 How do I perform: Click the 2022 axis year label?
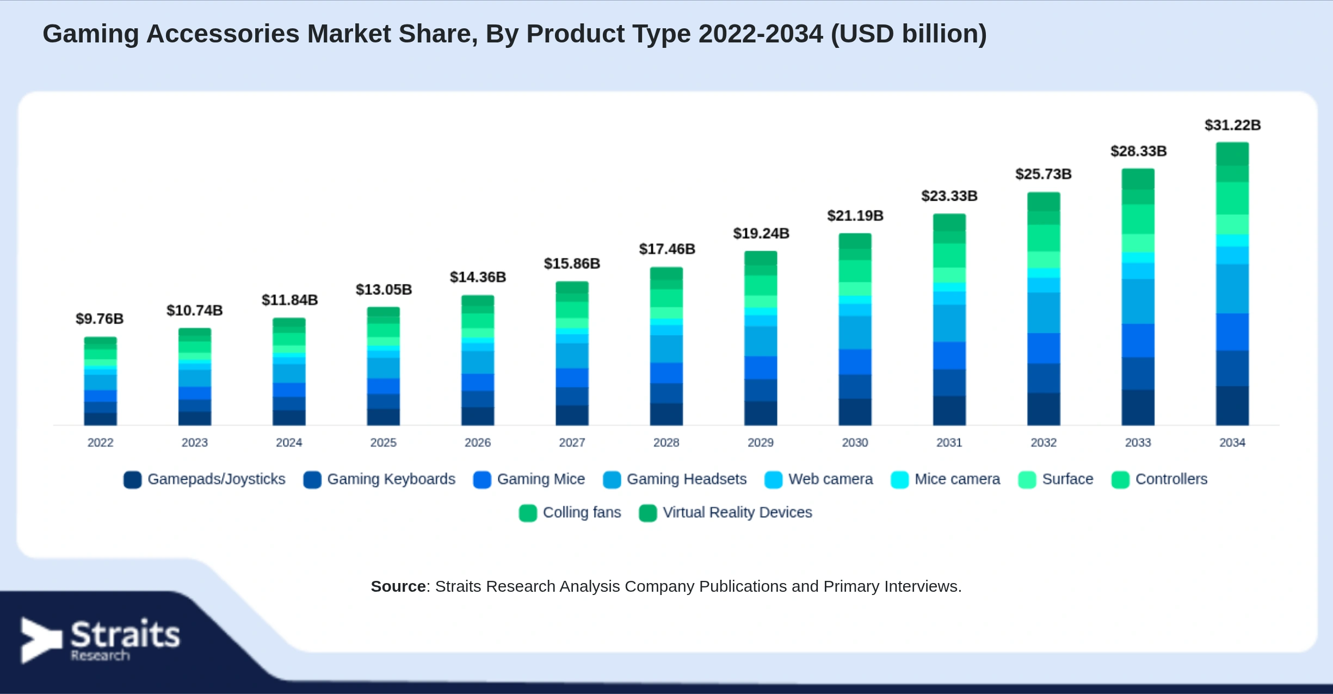pos(101,443)
